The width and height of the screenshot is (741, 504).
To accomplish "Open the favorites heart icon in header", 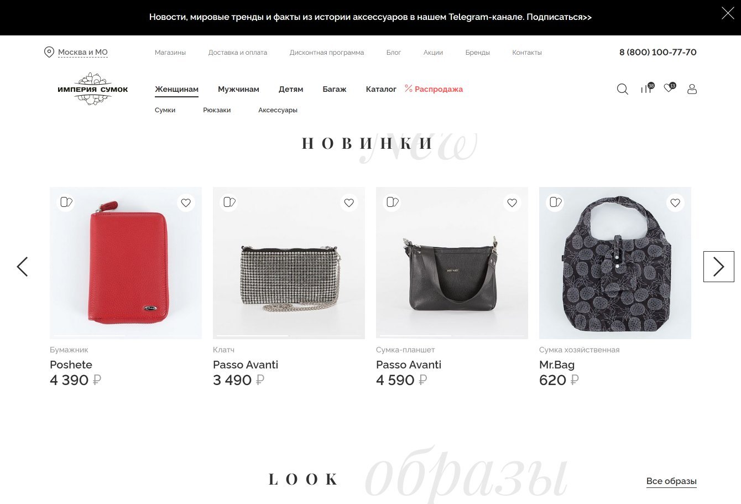I will pos(669,88).
